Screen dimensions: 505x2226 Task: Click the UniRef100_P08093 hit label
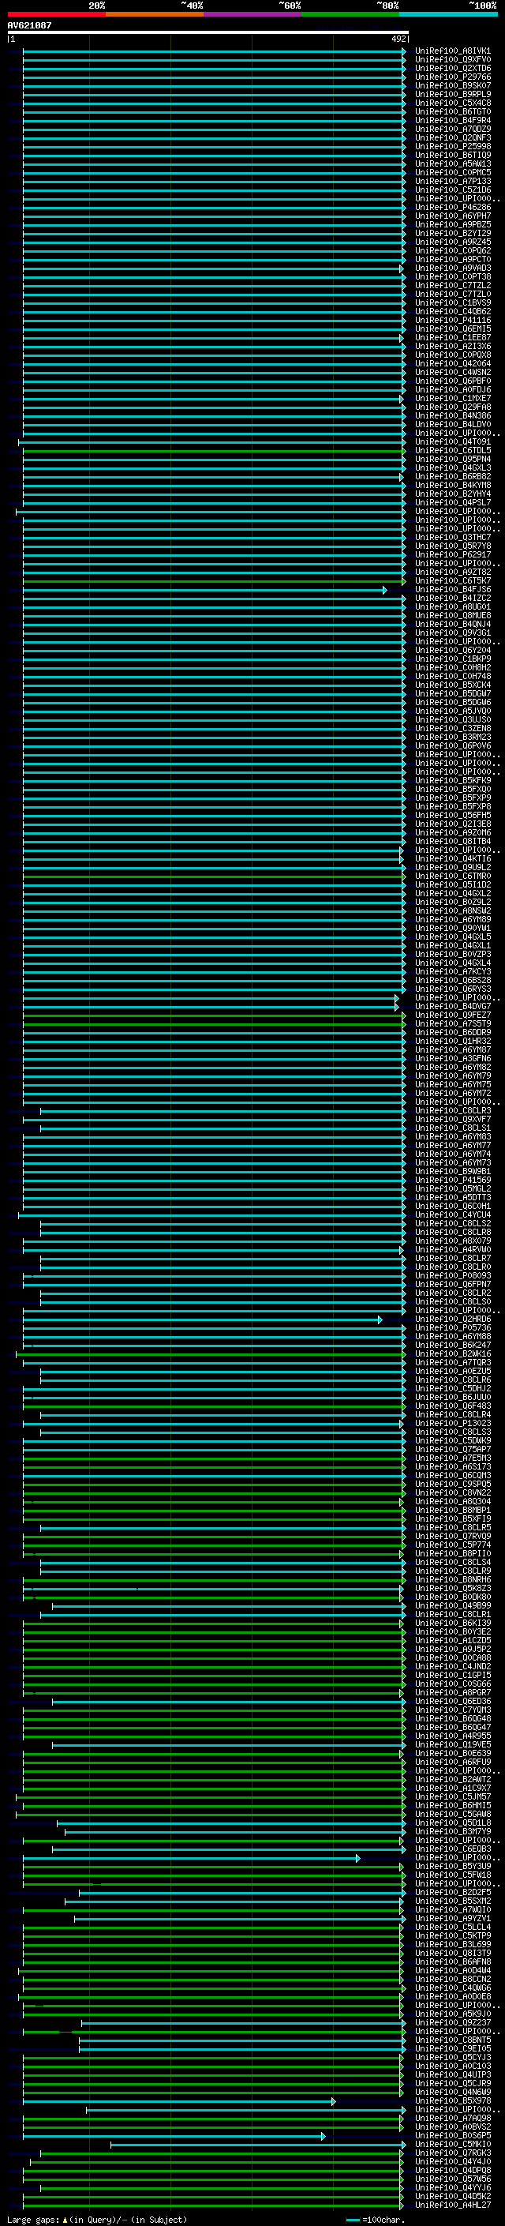click(x=452, y=1275)
